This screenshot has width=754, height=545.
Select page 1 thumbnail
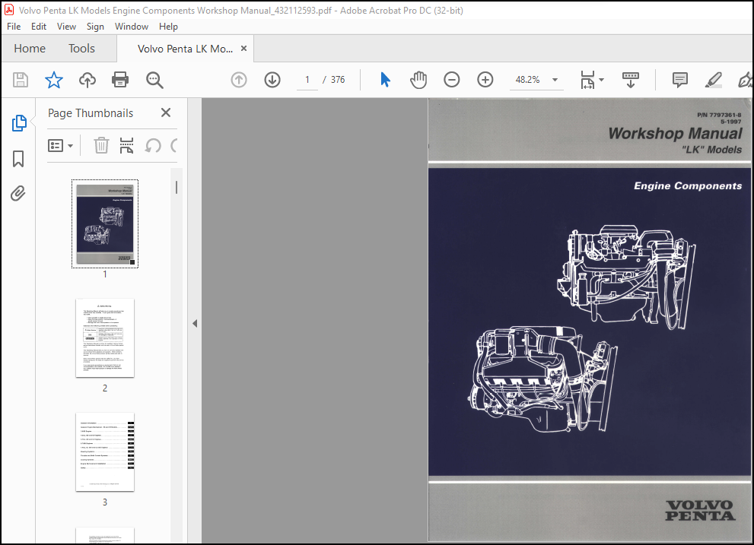pos(105,224)
